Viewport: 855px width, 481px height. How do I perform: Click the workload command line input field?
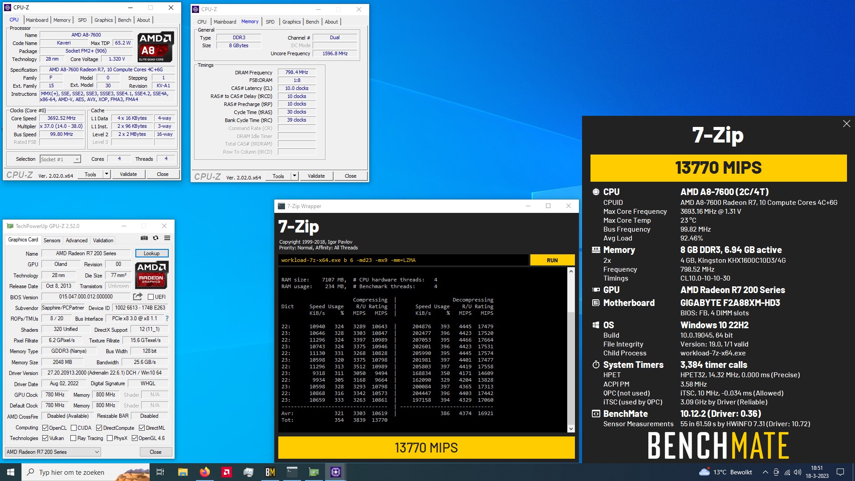[403, 260]
